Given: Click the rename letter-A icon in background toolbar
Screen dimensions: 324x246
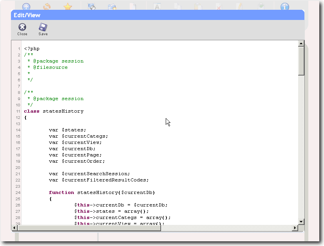Looking at the screenshot, I should [x=157, y=7].
